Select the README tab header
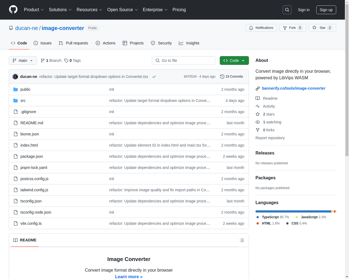The image size is (349, 279). [x=25, y=240]
